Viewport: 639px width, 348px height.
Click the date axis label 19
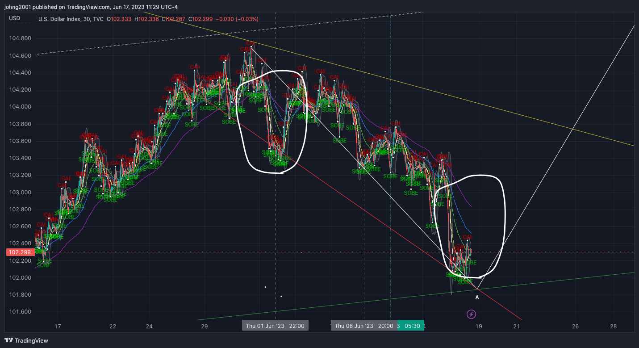(x=479, y=327)
